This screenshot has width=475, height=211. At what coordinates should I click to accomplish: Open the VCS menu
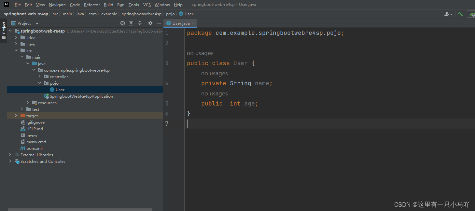[x=147, y=5]
